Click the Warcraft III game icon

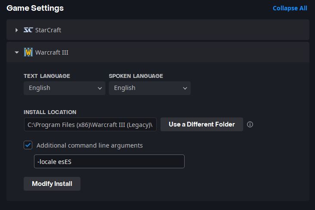pos(28,52)
